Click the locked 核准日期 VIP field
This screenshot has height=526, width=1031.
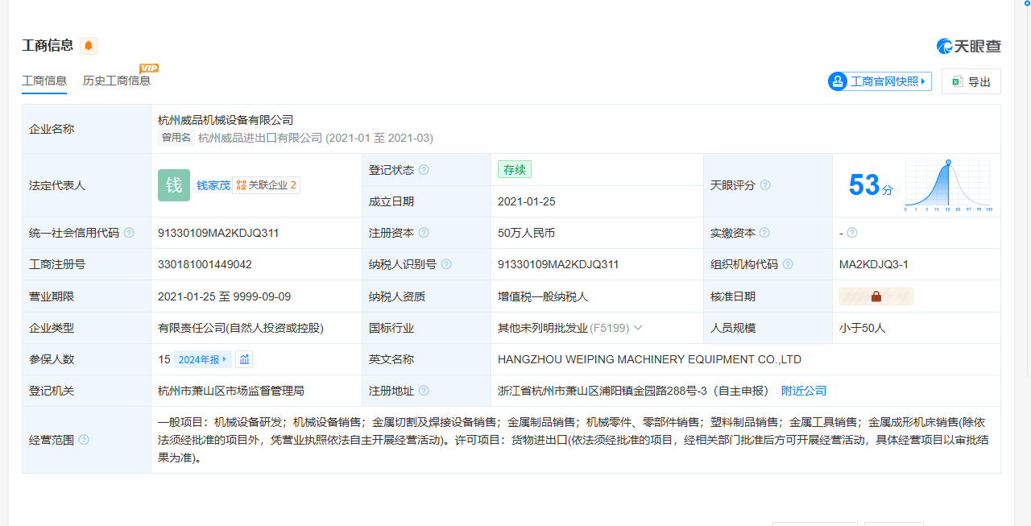(876, 296)
